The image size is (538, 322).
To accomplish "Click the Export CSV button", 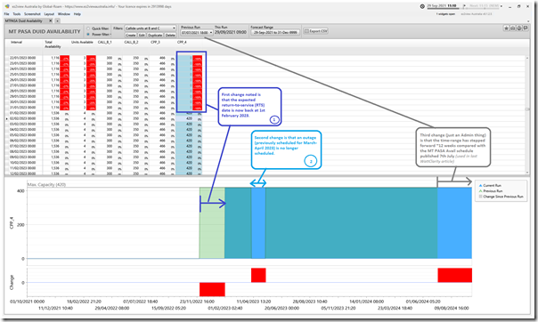I will pos(315,31).
